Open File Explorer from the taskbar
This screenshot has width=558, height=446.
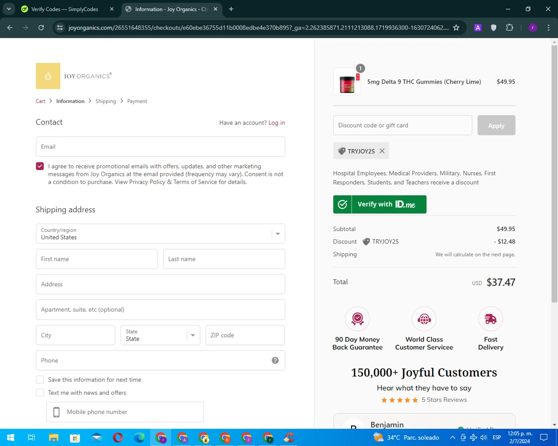click(x=54, y=437)
